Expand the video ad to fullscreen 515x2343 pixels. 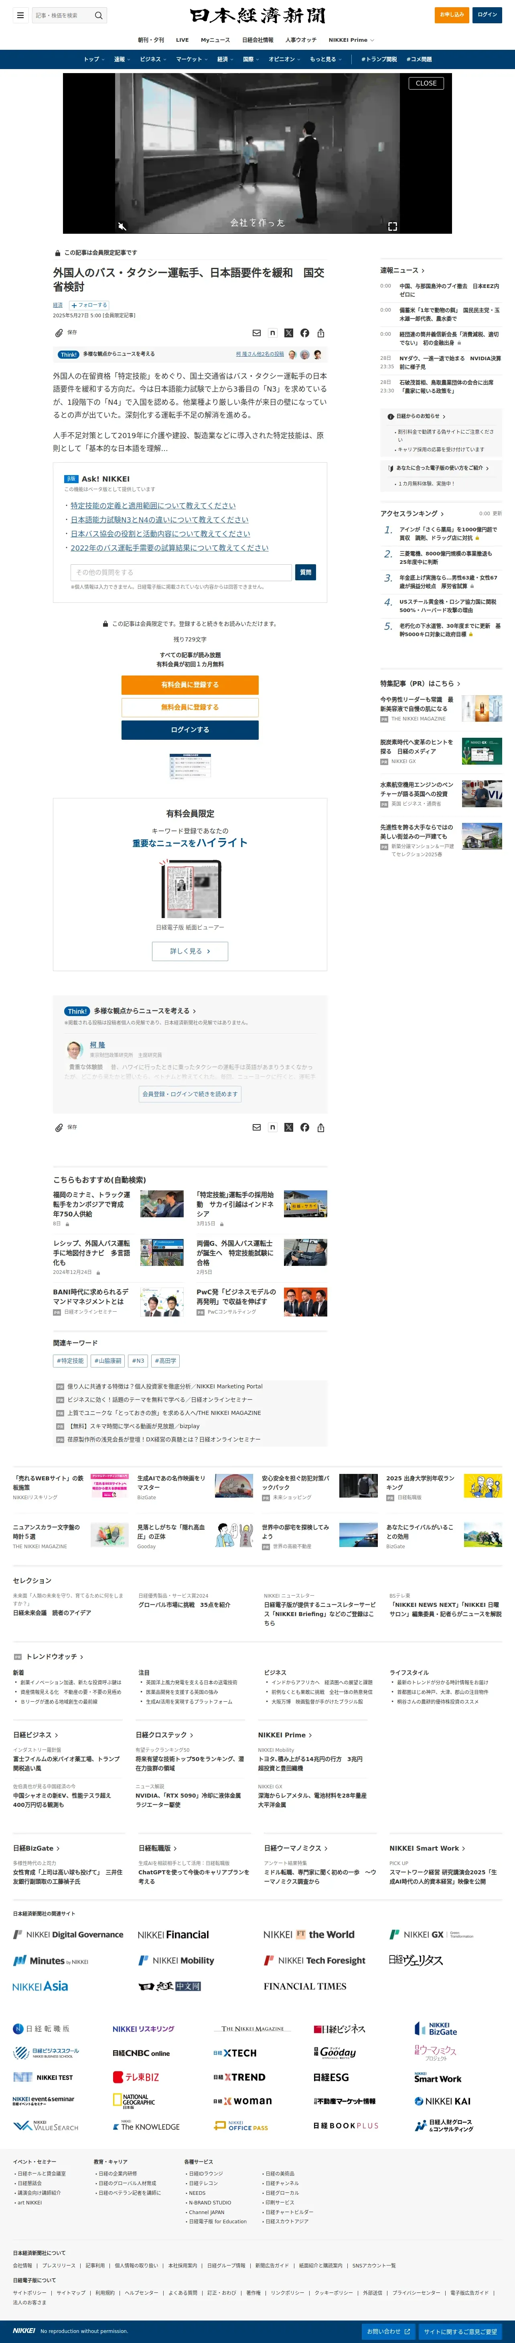tap(392, 226)
